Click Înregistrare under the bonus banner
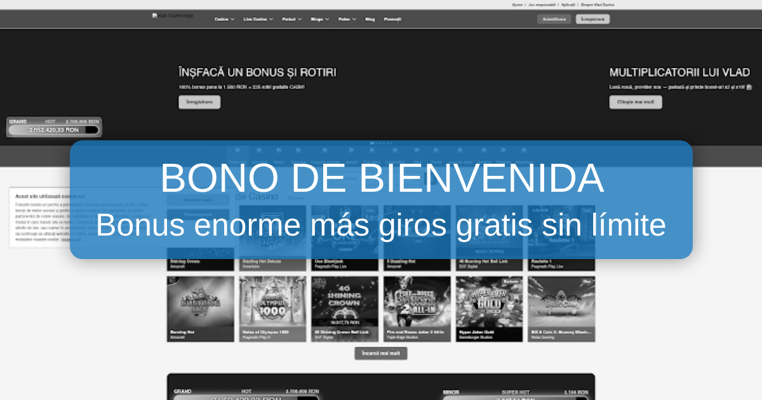The height and width of the screenshot is (400, 762). tap(199, 102)
